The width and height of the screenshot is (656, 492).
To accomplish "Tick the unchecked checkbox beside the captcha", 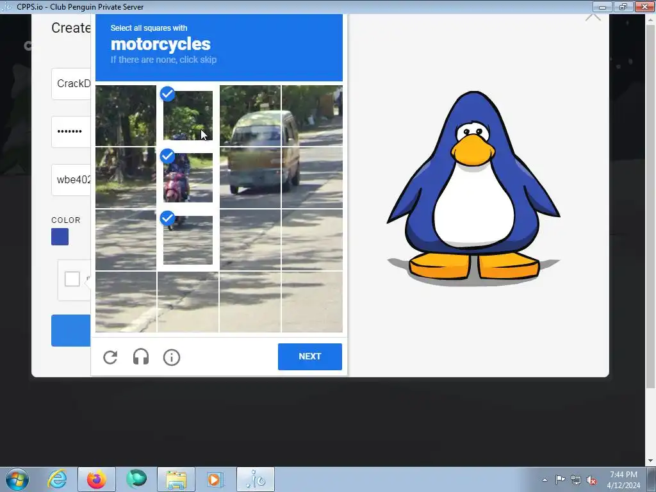I will [x=72, y=279].
